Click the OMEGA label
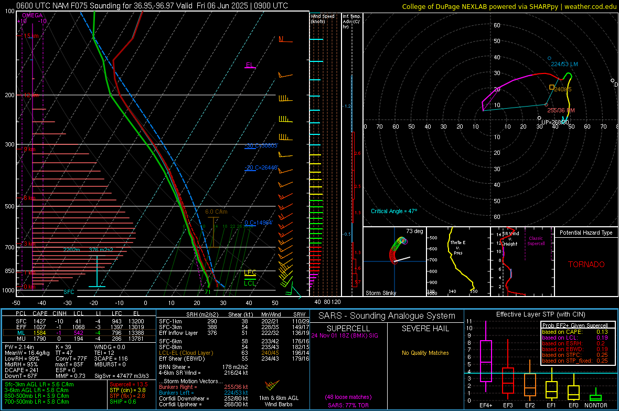The width and height of the screenshot is (619, 411). (x=32, y=15)
